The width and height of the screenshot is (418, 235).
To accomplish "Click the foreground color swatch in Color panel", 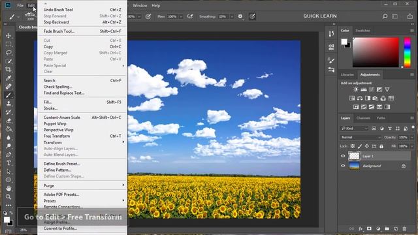I will point(344,42).
